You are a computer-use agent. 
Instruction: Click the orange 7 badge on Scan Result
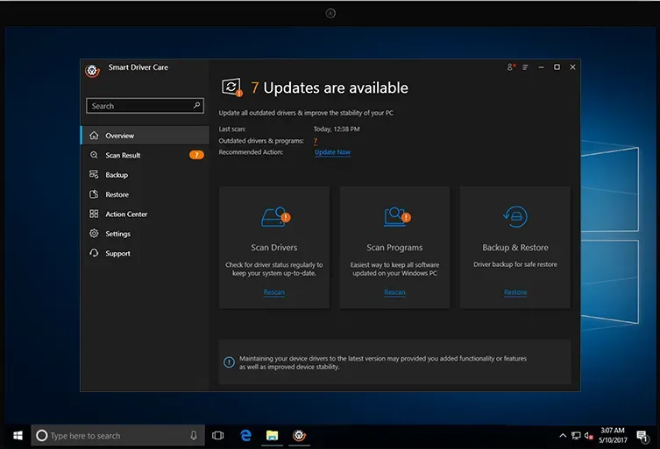click(x=196, y=155)
